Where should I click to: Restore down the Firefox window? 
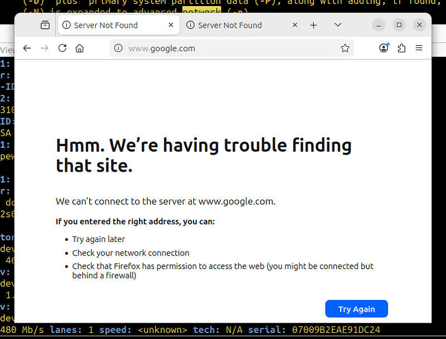399,25
